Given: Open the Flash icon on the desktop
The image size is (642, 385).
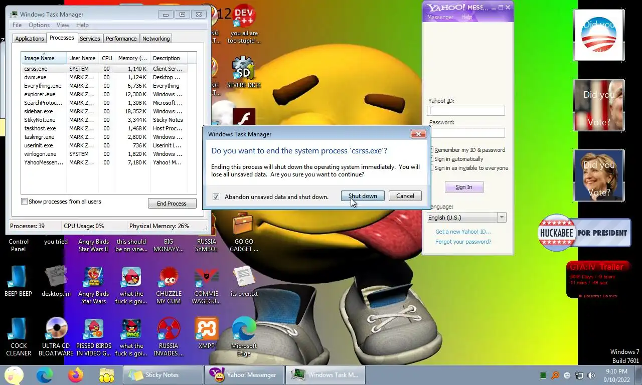Looking at the screenshot, I should pos(244,118).
